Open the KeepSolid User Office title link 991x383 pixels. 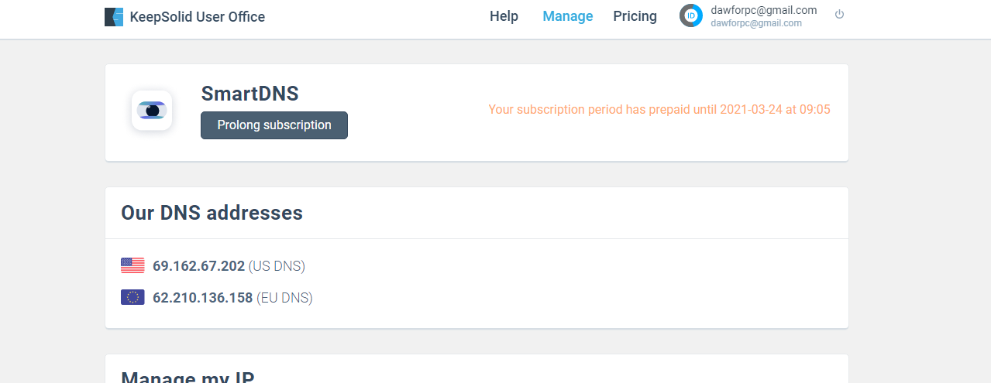pos(197,17)
